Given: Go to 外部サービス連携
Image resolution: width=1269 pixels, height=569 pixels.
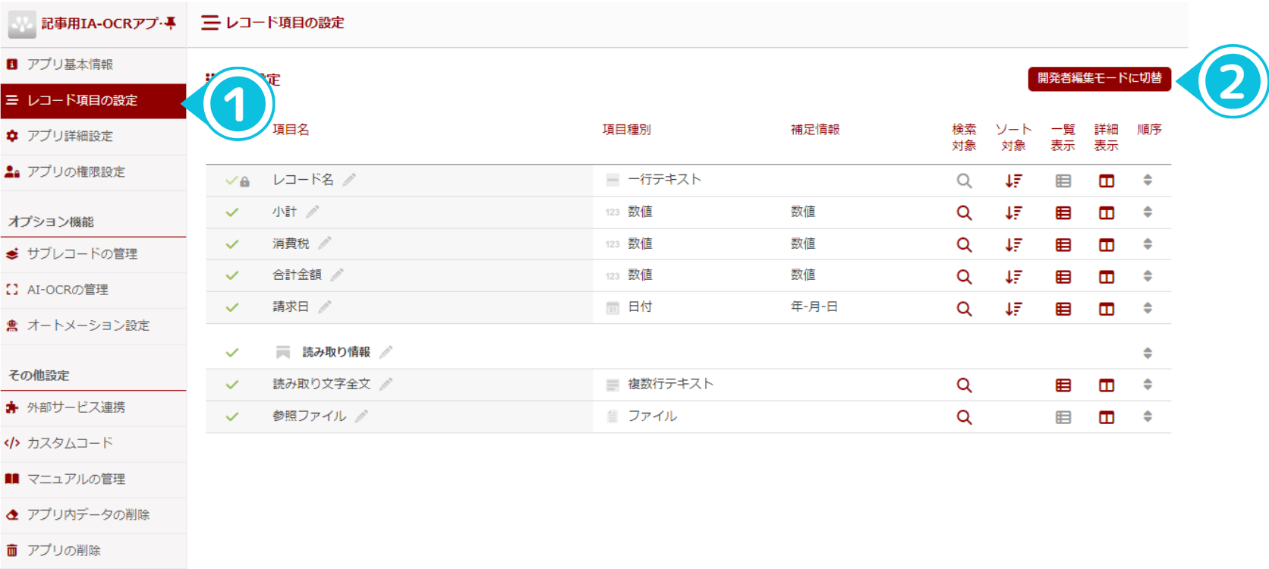Looking at the screenshot, I should (93, 407).
